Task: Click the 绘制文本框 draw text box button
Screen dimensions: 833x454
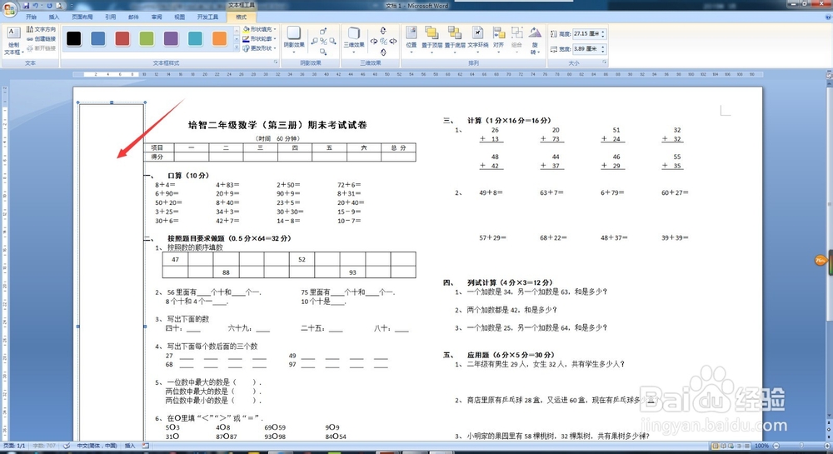Action: (12, 41)
